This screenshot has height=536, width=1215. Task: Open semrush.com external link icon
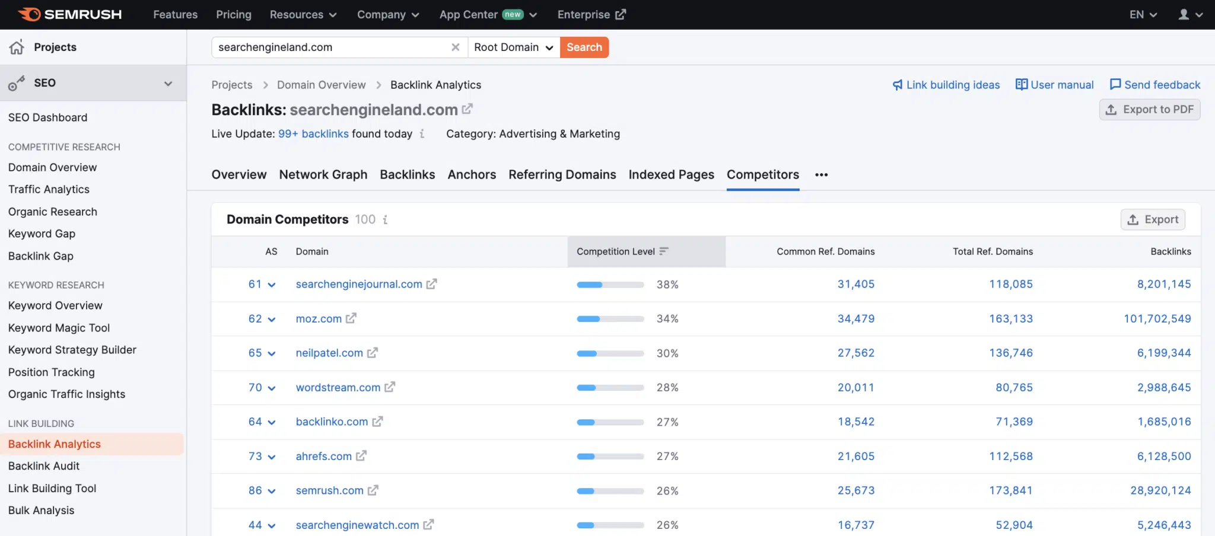[373, 490]
